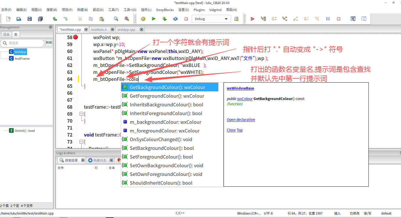Click the 筛选类 filter search field
Image resolution: width=401 pixels, height=218 pixels.
(22, 43)
